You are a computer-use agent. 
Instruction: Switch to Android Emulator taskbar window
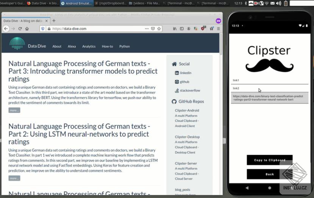(77, 3)
